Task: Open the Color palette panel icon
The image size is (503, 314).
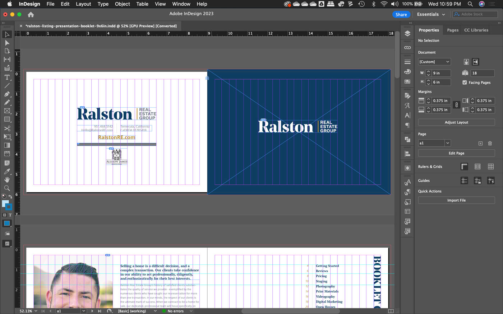Action: coord(407,72)
